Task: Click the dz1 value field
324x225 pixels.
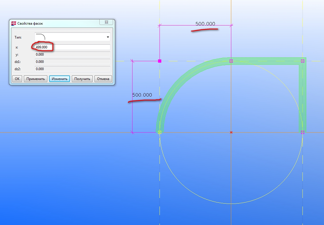Action: [72, 62]
